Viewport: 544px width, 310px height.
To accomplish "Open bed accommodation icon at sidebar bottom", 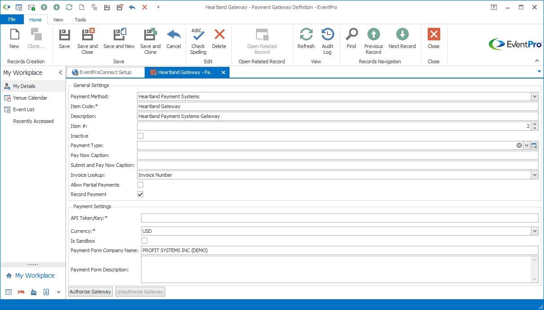I will [x=21, y=292].
